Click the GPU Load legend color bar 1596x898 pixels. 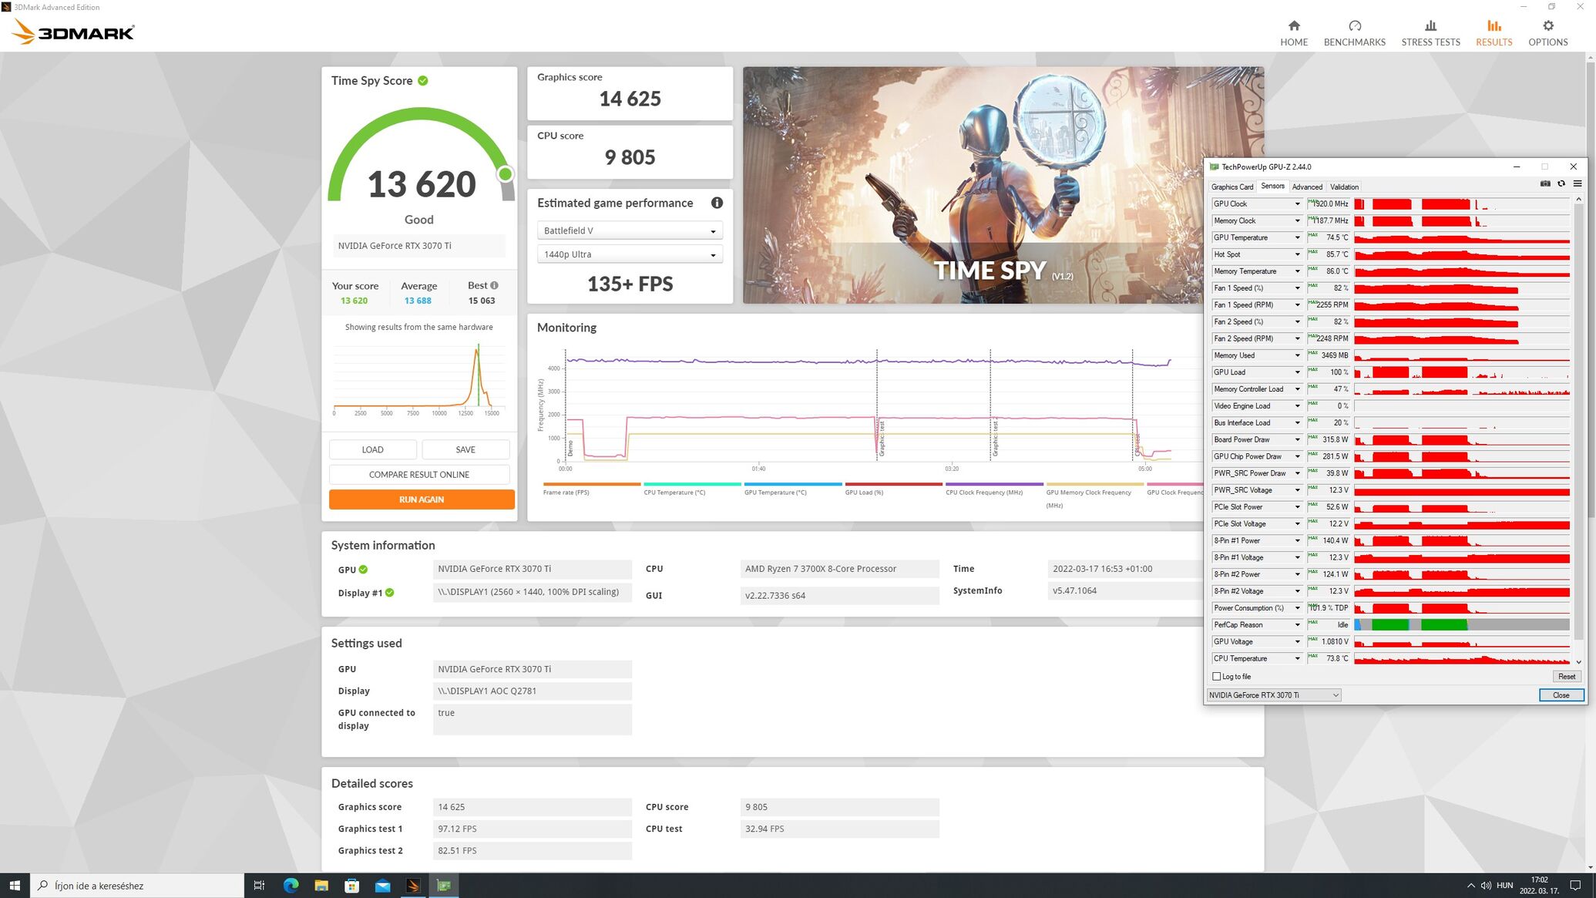point(893,484)
